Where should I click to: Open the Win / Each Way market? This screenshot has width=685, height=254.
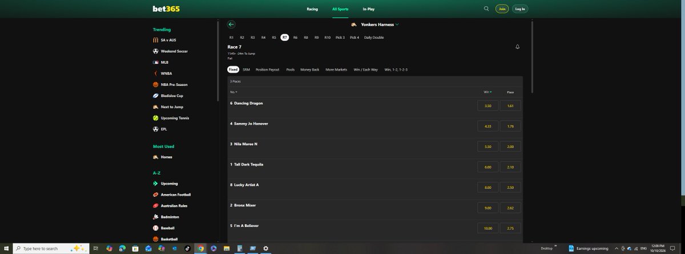click(x=365, y=69)
